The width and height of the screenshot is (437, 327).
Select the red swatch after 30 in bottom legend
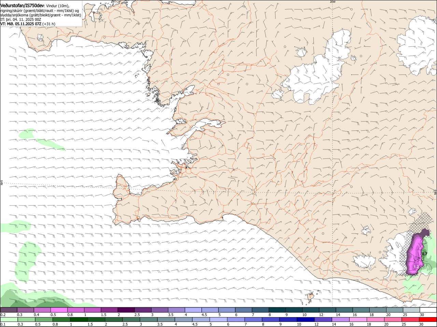pos(428,319)
